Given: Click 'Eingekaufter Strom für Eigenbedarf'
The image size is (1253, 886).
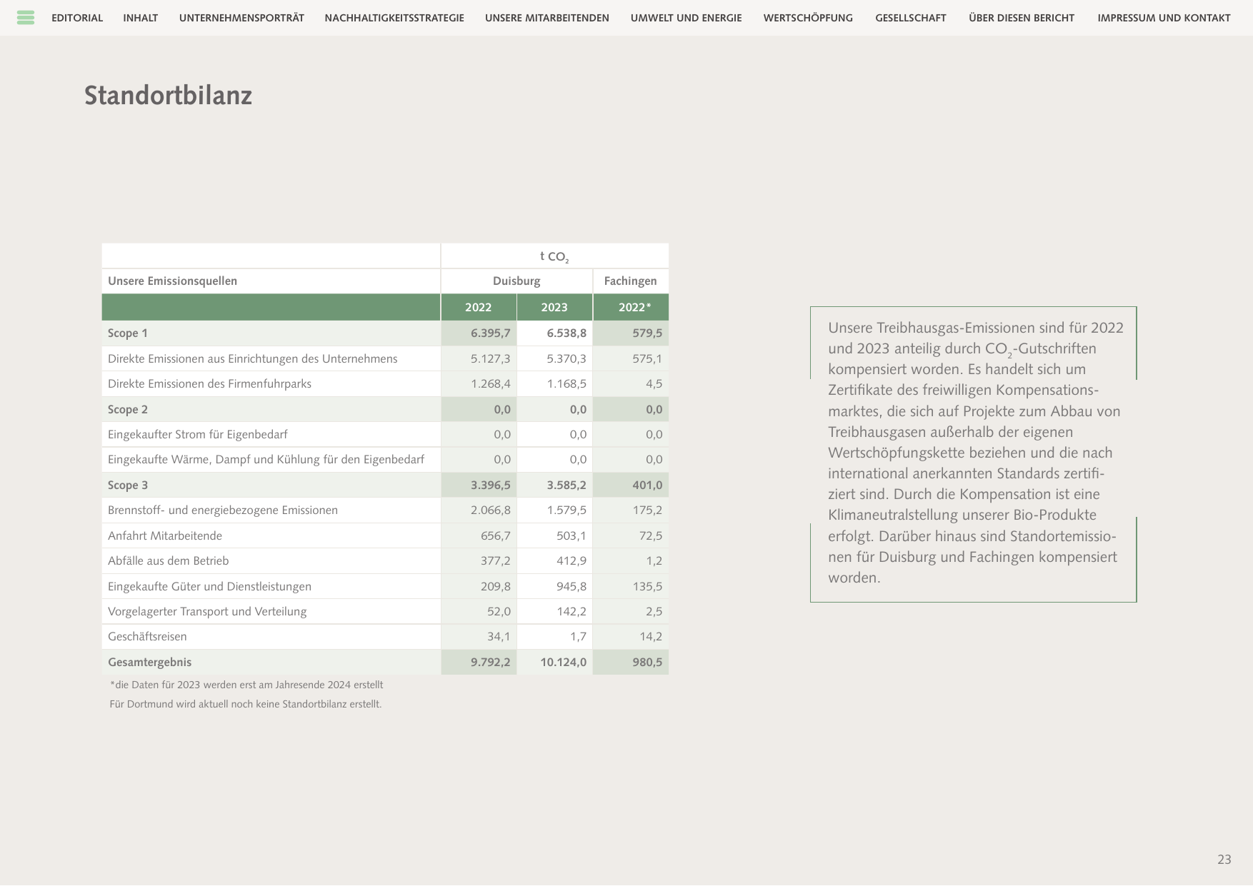Looking at the screenshot, I should click(x=198, y=435).
